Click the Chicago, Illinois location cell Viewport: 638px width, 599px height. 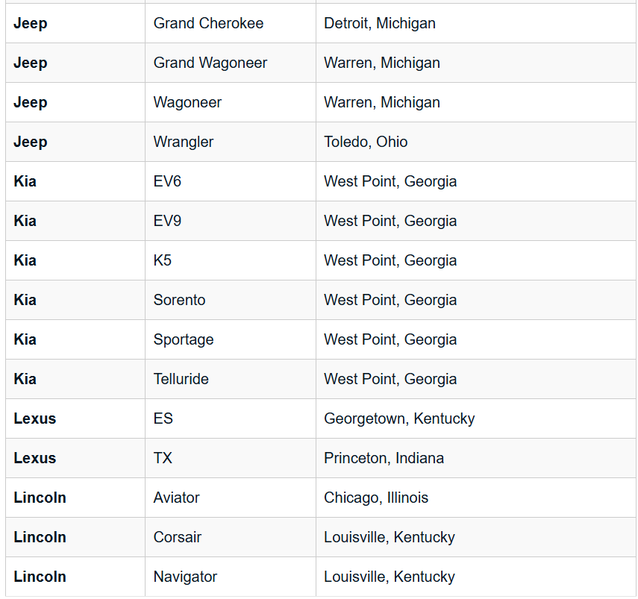click(x=376, y=498)
